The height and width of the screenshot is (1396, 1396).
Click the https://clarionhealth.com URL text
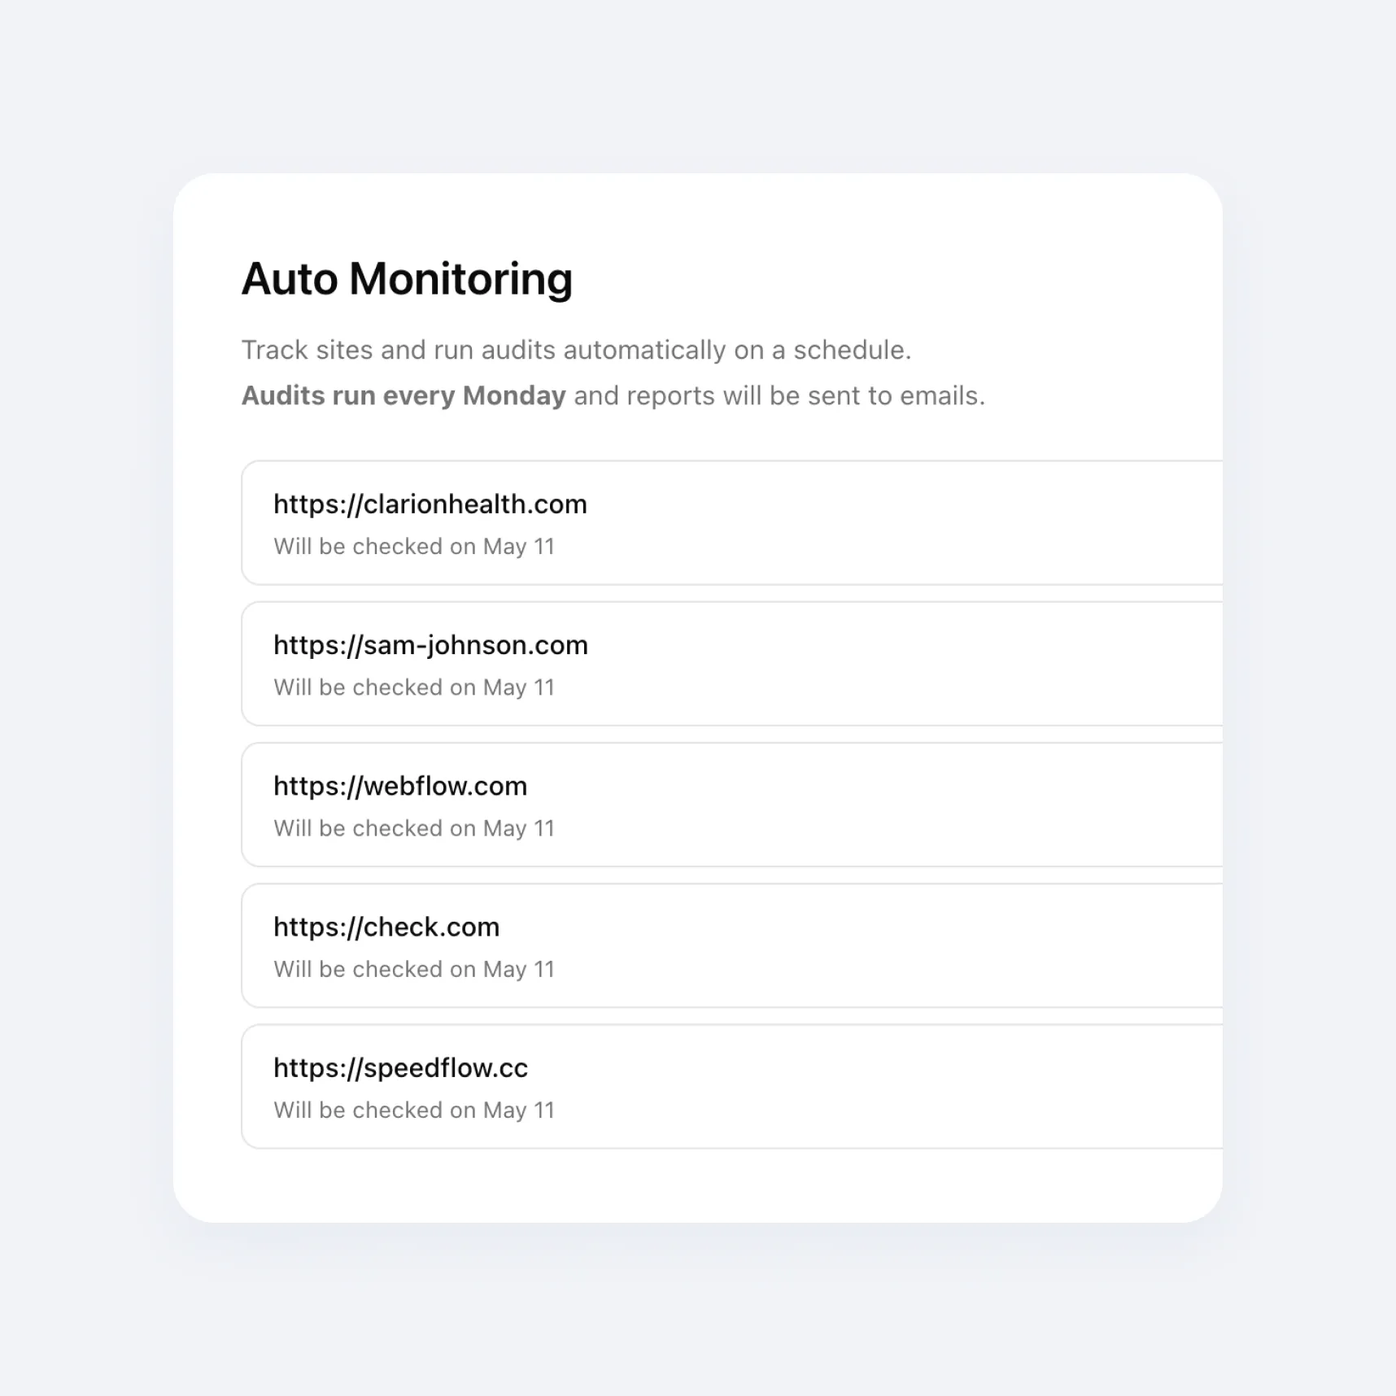(430, 504)
